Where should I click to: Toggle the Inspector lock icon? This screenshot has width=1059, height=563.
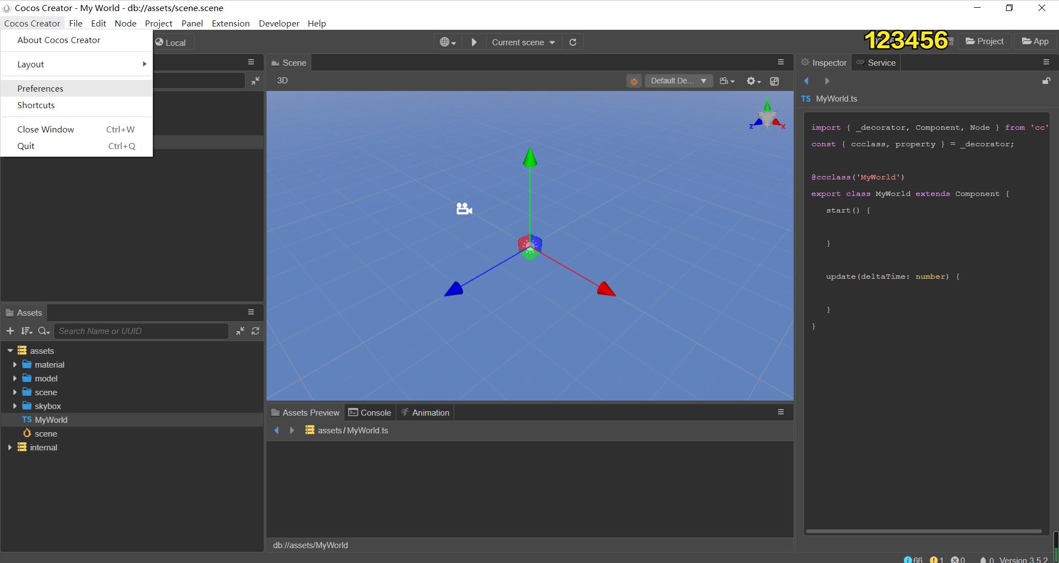tap(1046, 81)
